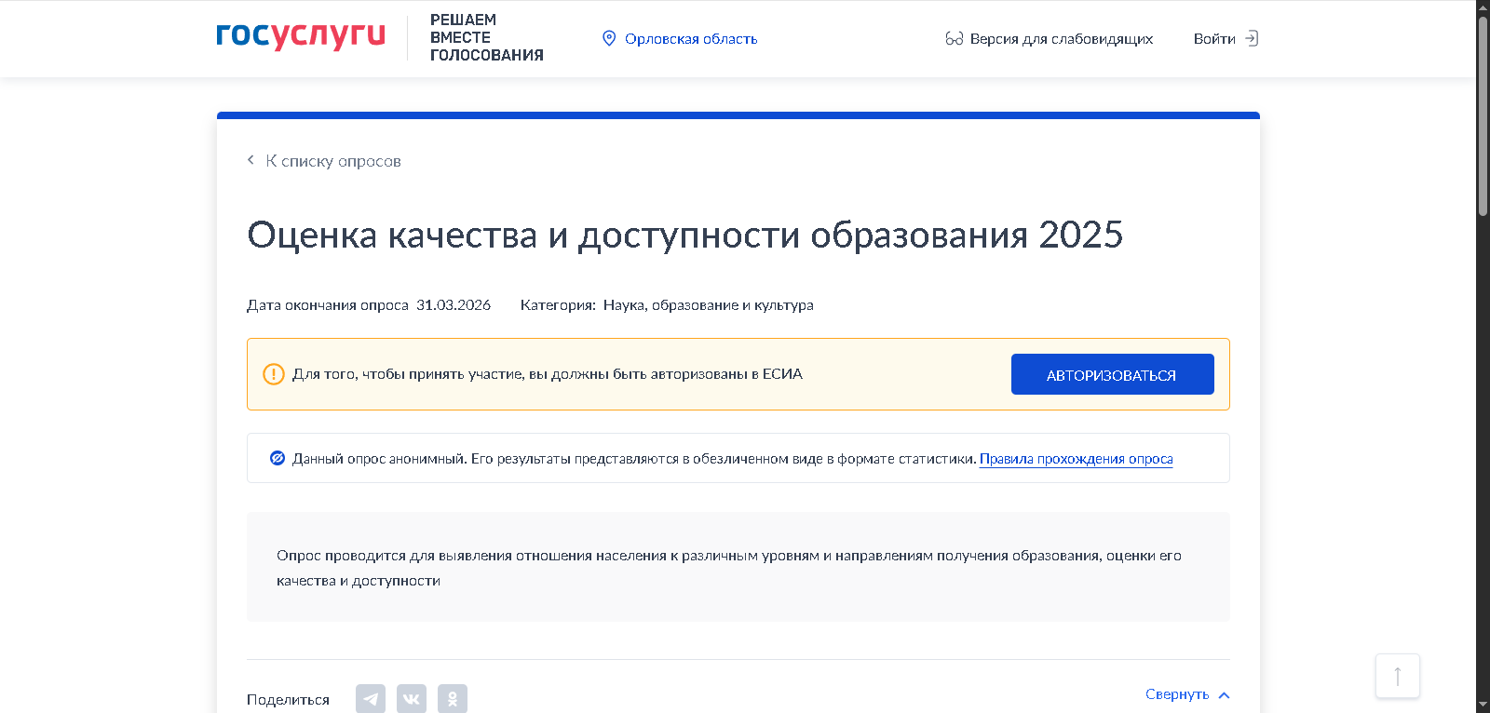Open the Правила прохождения опроса link
This screenshot has height=713, width=1490.
(x=1076, y=459)
